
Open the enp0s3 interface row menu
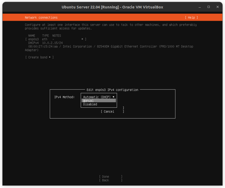point(56,39)
